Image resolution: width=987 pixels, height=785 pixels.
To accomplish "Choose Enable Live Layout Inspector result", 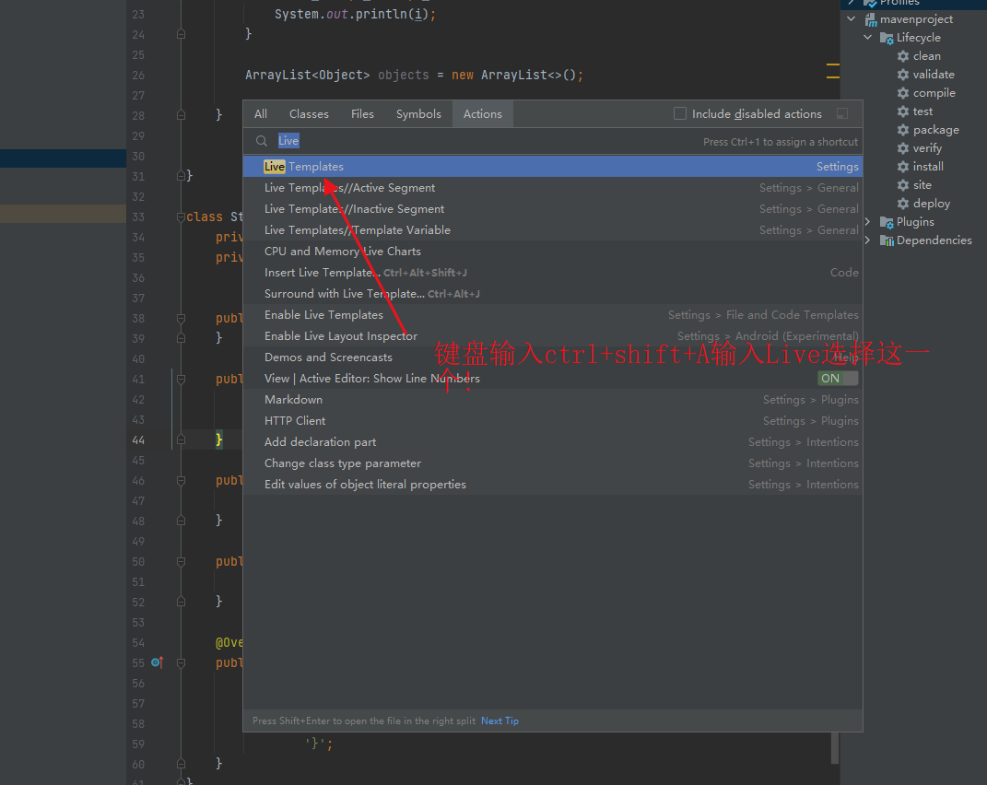I will (553, 336).
